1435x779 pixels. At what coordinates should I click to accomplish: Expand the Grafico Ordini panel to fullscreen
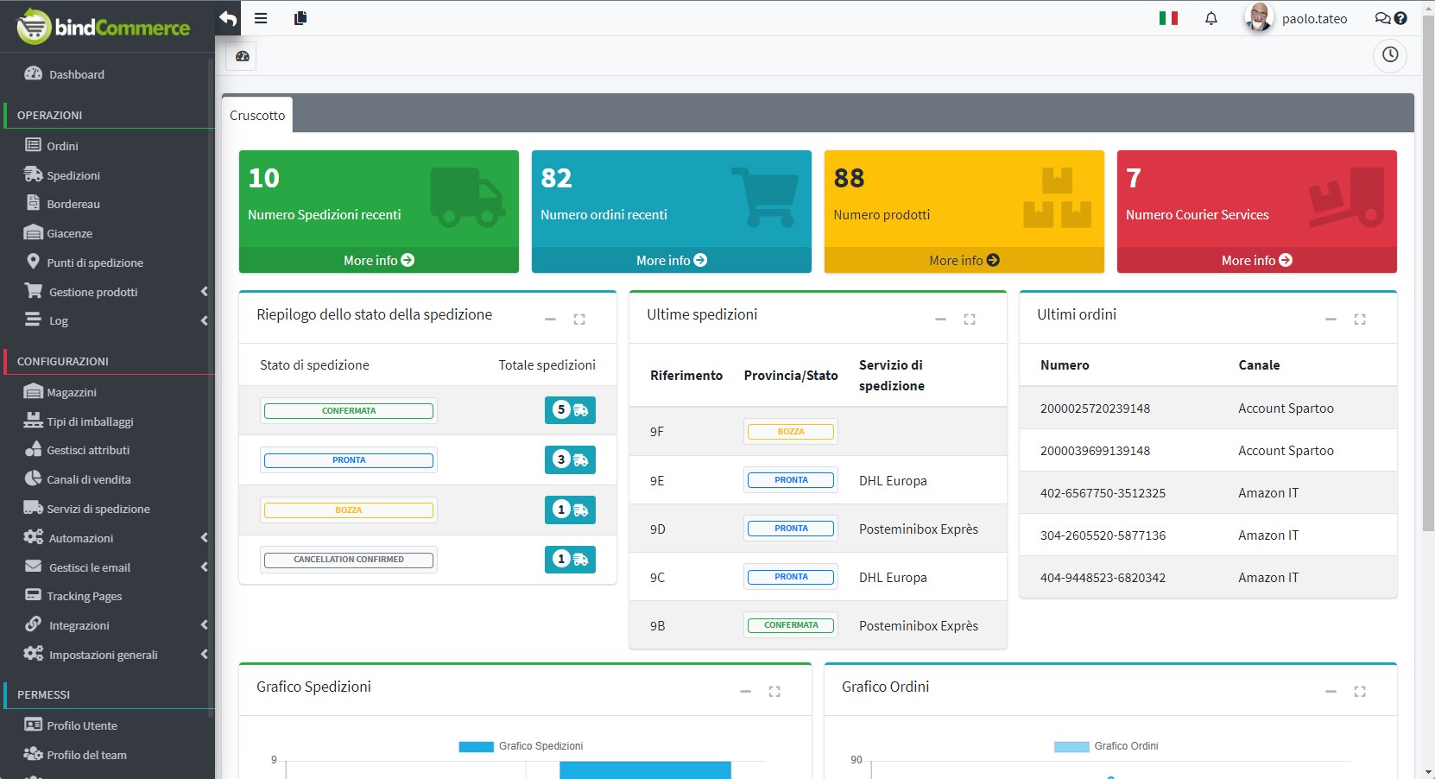pyautogui.click(x=1360, y=691)
